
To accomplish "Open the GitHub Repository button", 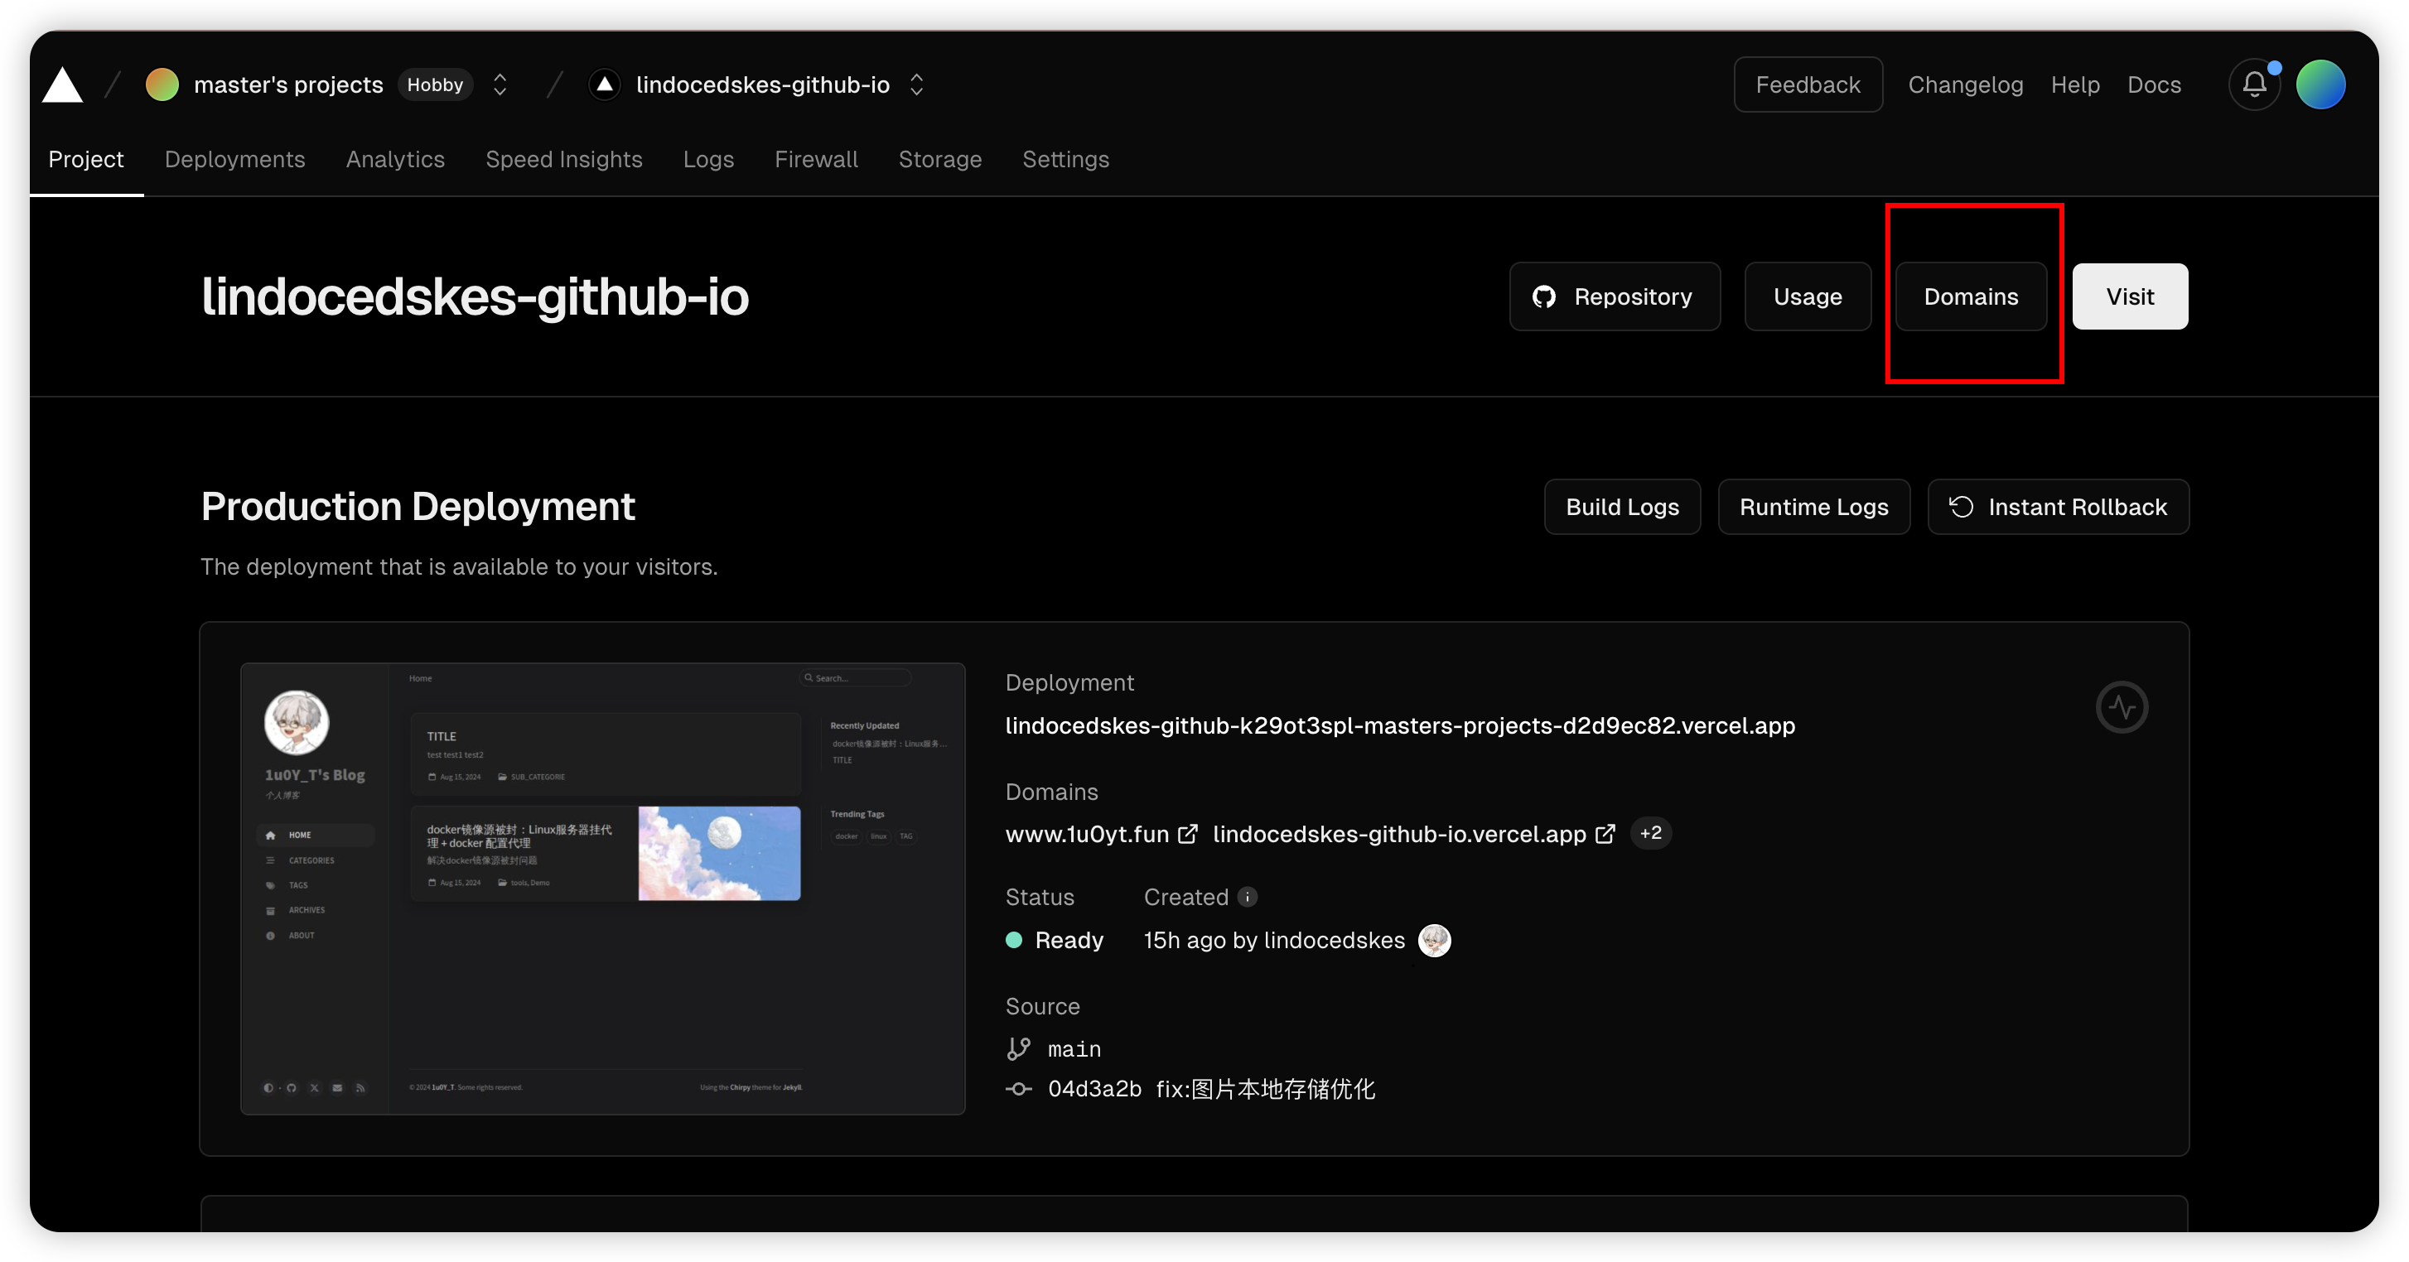I will [1615, 296].
